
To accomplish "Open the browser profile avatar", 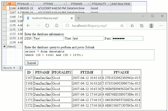I will 151,26.
